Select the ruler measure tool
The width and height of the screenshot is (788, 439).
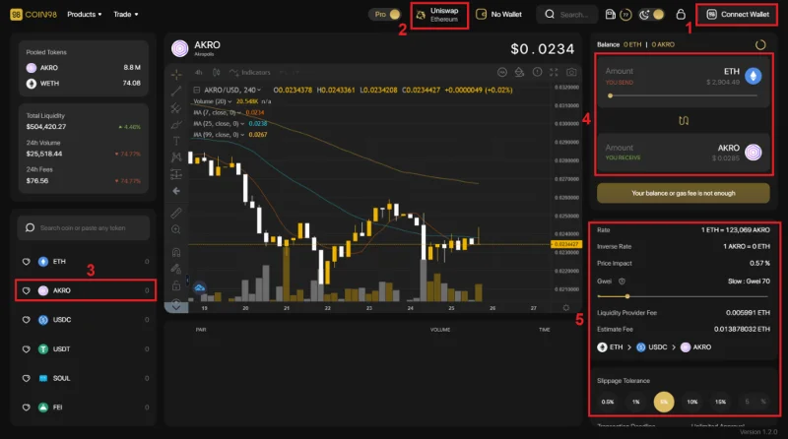point(176,213)
